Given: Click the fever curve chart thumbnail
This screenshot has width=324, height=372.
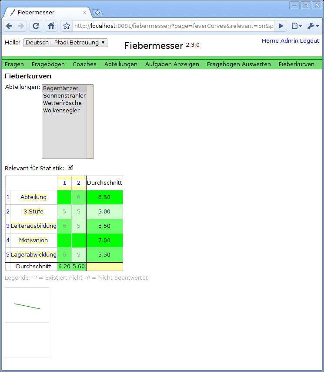Looking at the screenshot, I should (x=27, y=305).
